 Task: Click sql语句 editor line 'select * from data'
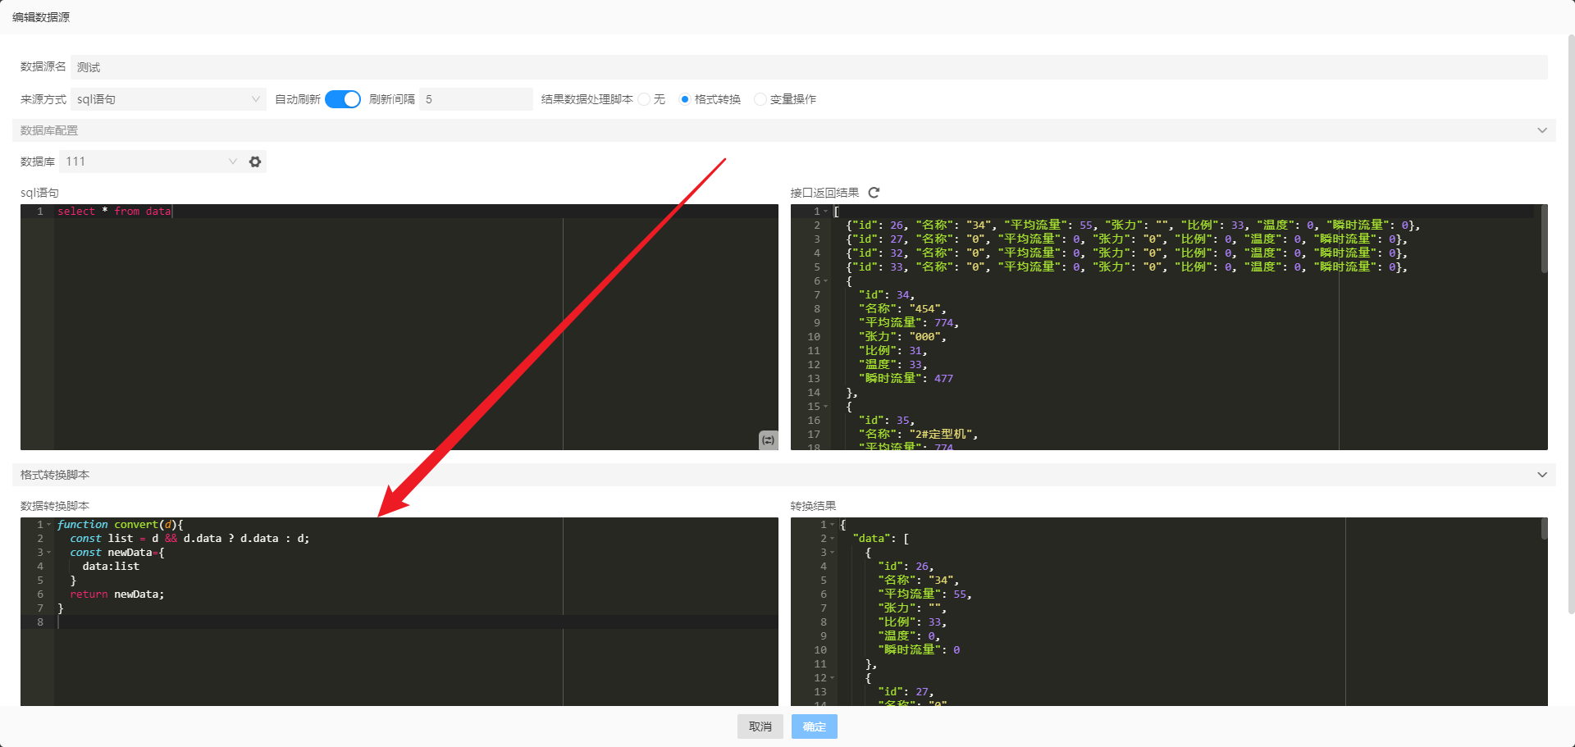(x=114, y=212)
